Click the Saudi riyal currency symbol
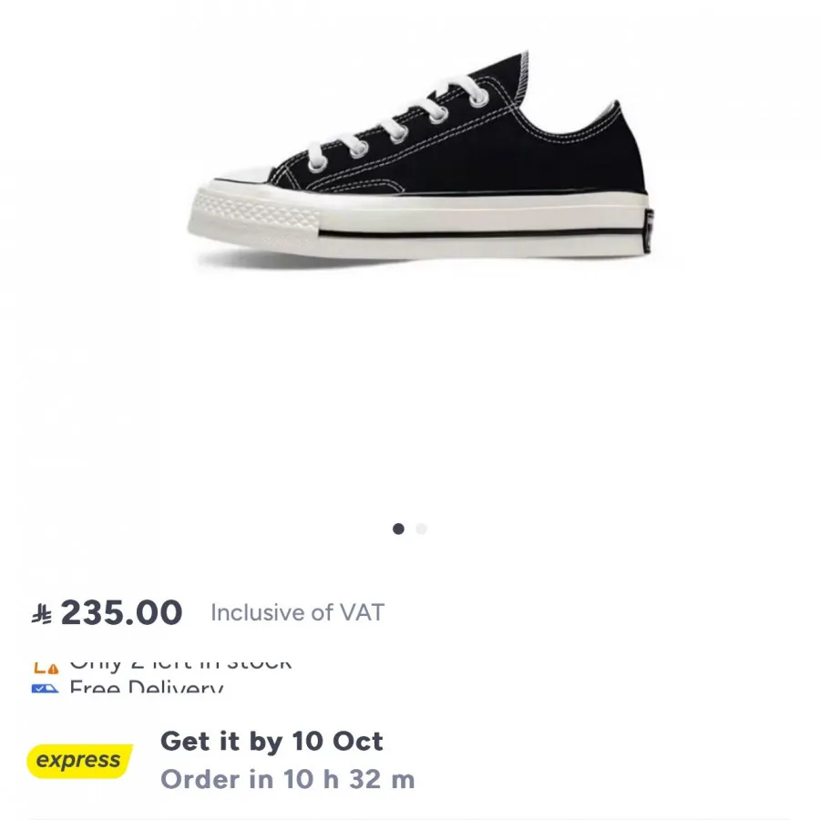 click(42, 614)
